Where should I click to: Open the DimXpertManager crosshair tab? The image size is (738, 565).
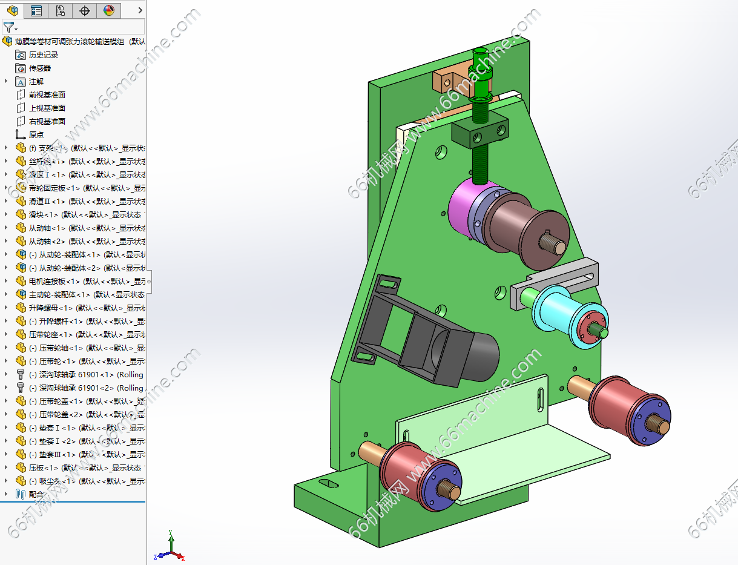point(85,10)
